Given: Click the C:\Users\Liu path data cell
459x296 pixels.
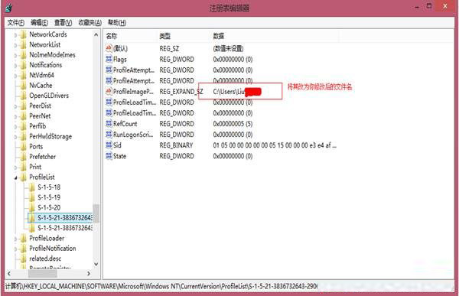Looking at the screenshot, I should click(237, 92).
